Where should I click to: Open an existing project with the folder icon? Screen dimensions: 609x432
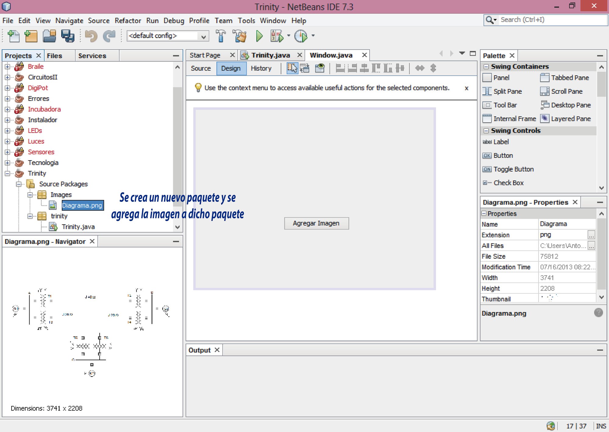(x=49, y=36)
